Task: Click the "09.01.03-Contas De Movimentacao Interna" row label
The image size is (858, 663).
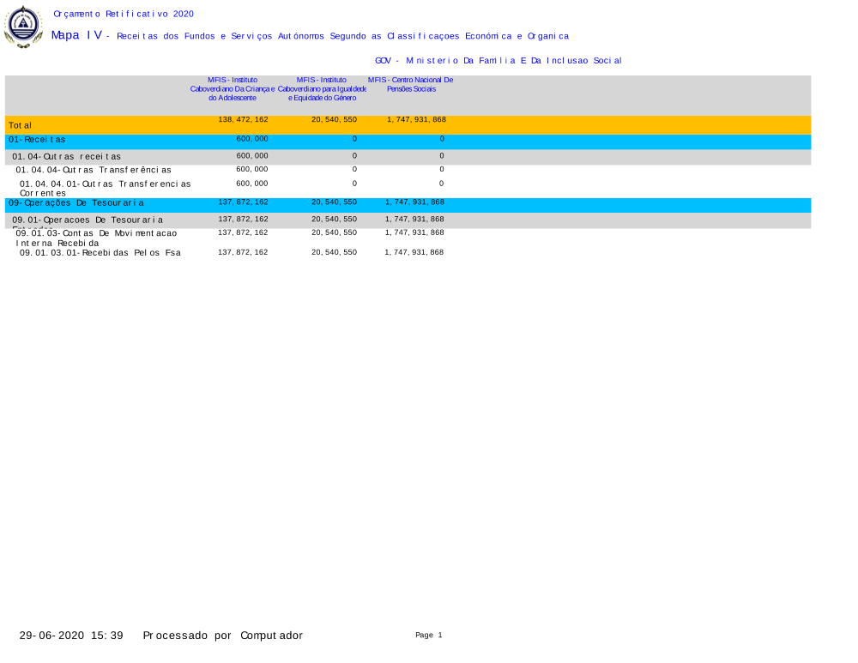Action: (x=96, y=238)
